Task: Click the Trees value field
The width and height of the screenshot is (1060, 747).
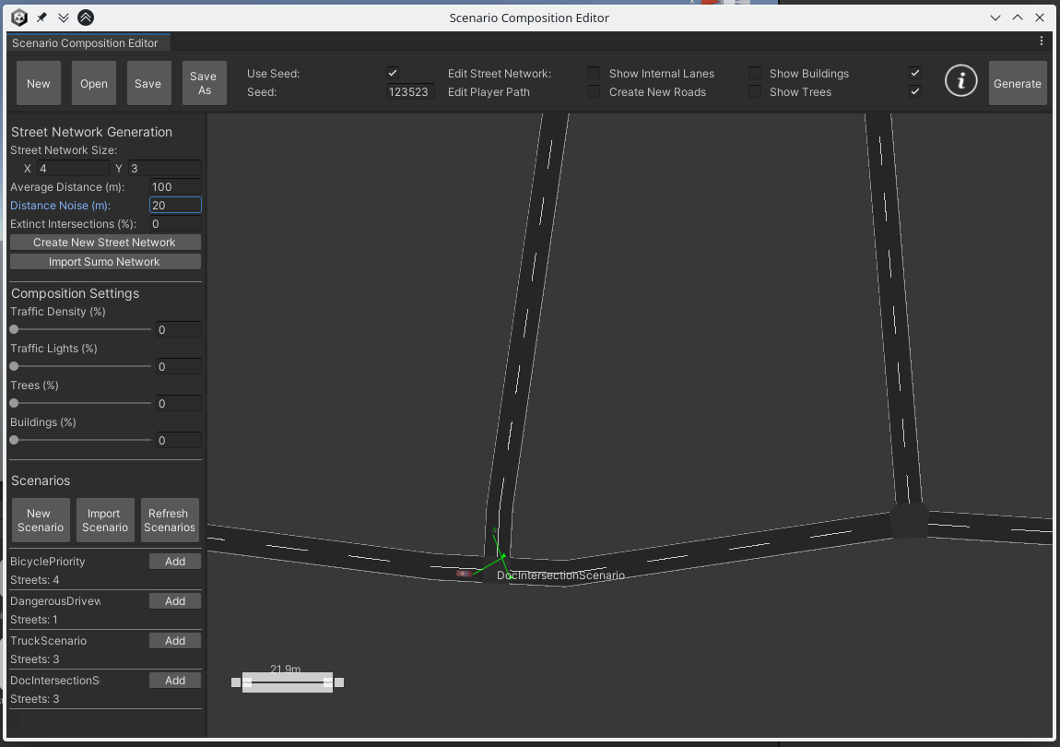Action: [x=179, y=403]
